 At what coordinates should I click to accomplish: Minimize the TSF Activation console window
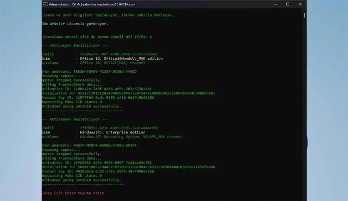click(276, 4)
